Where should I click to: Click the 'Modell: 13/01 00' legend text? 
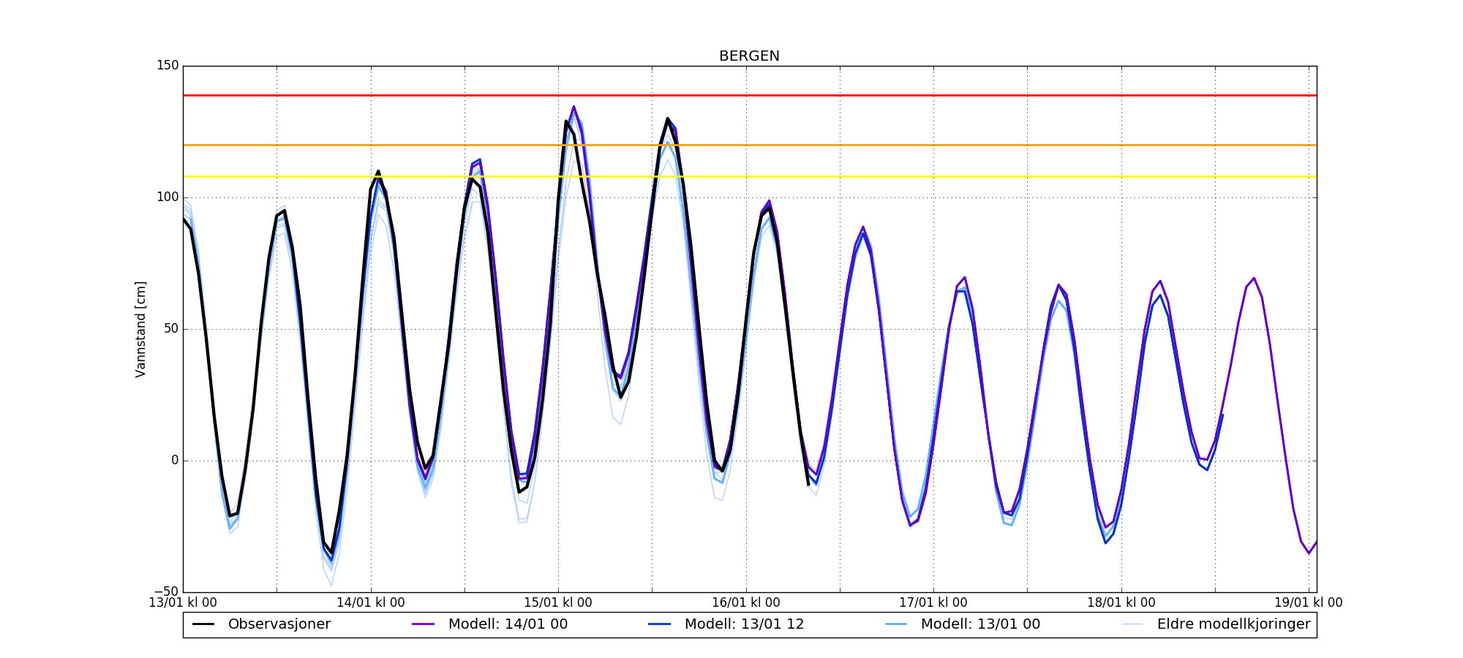pos(980,624)
